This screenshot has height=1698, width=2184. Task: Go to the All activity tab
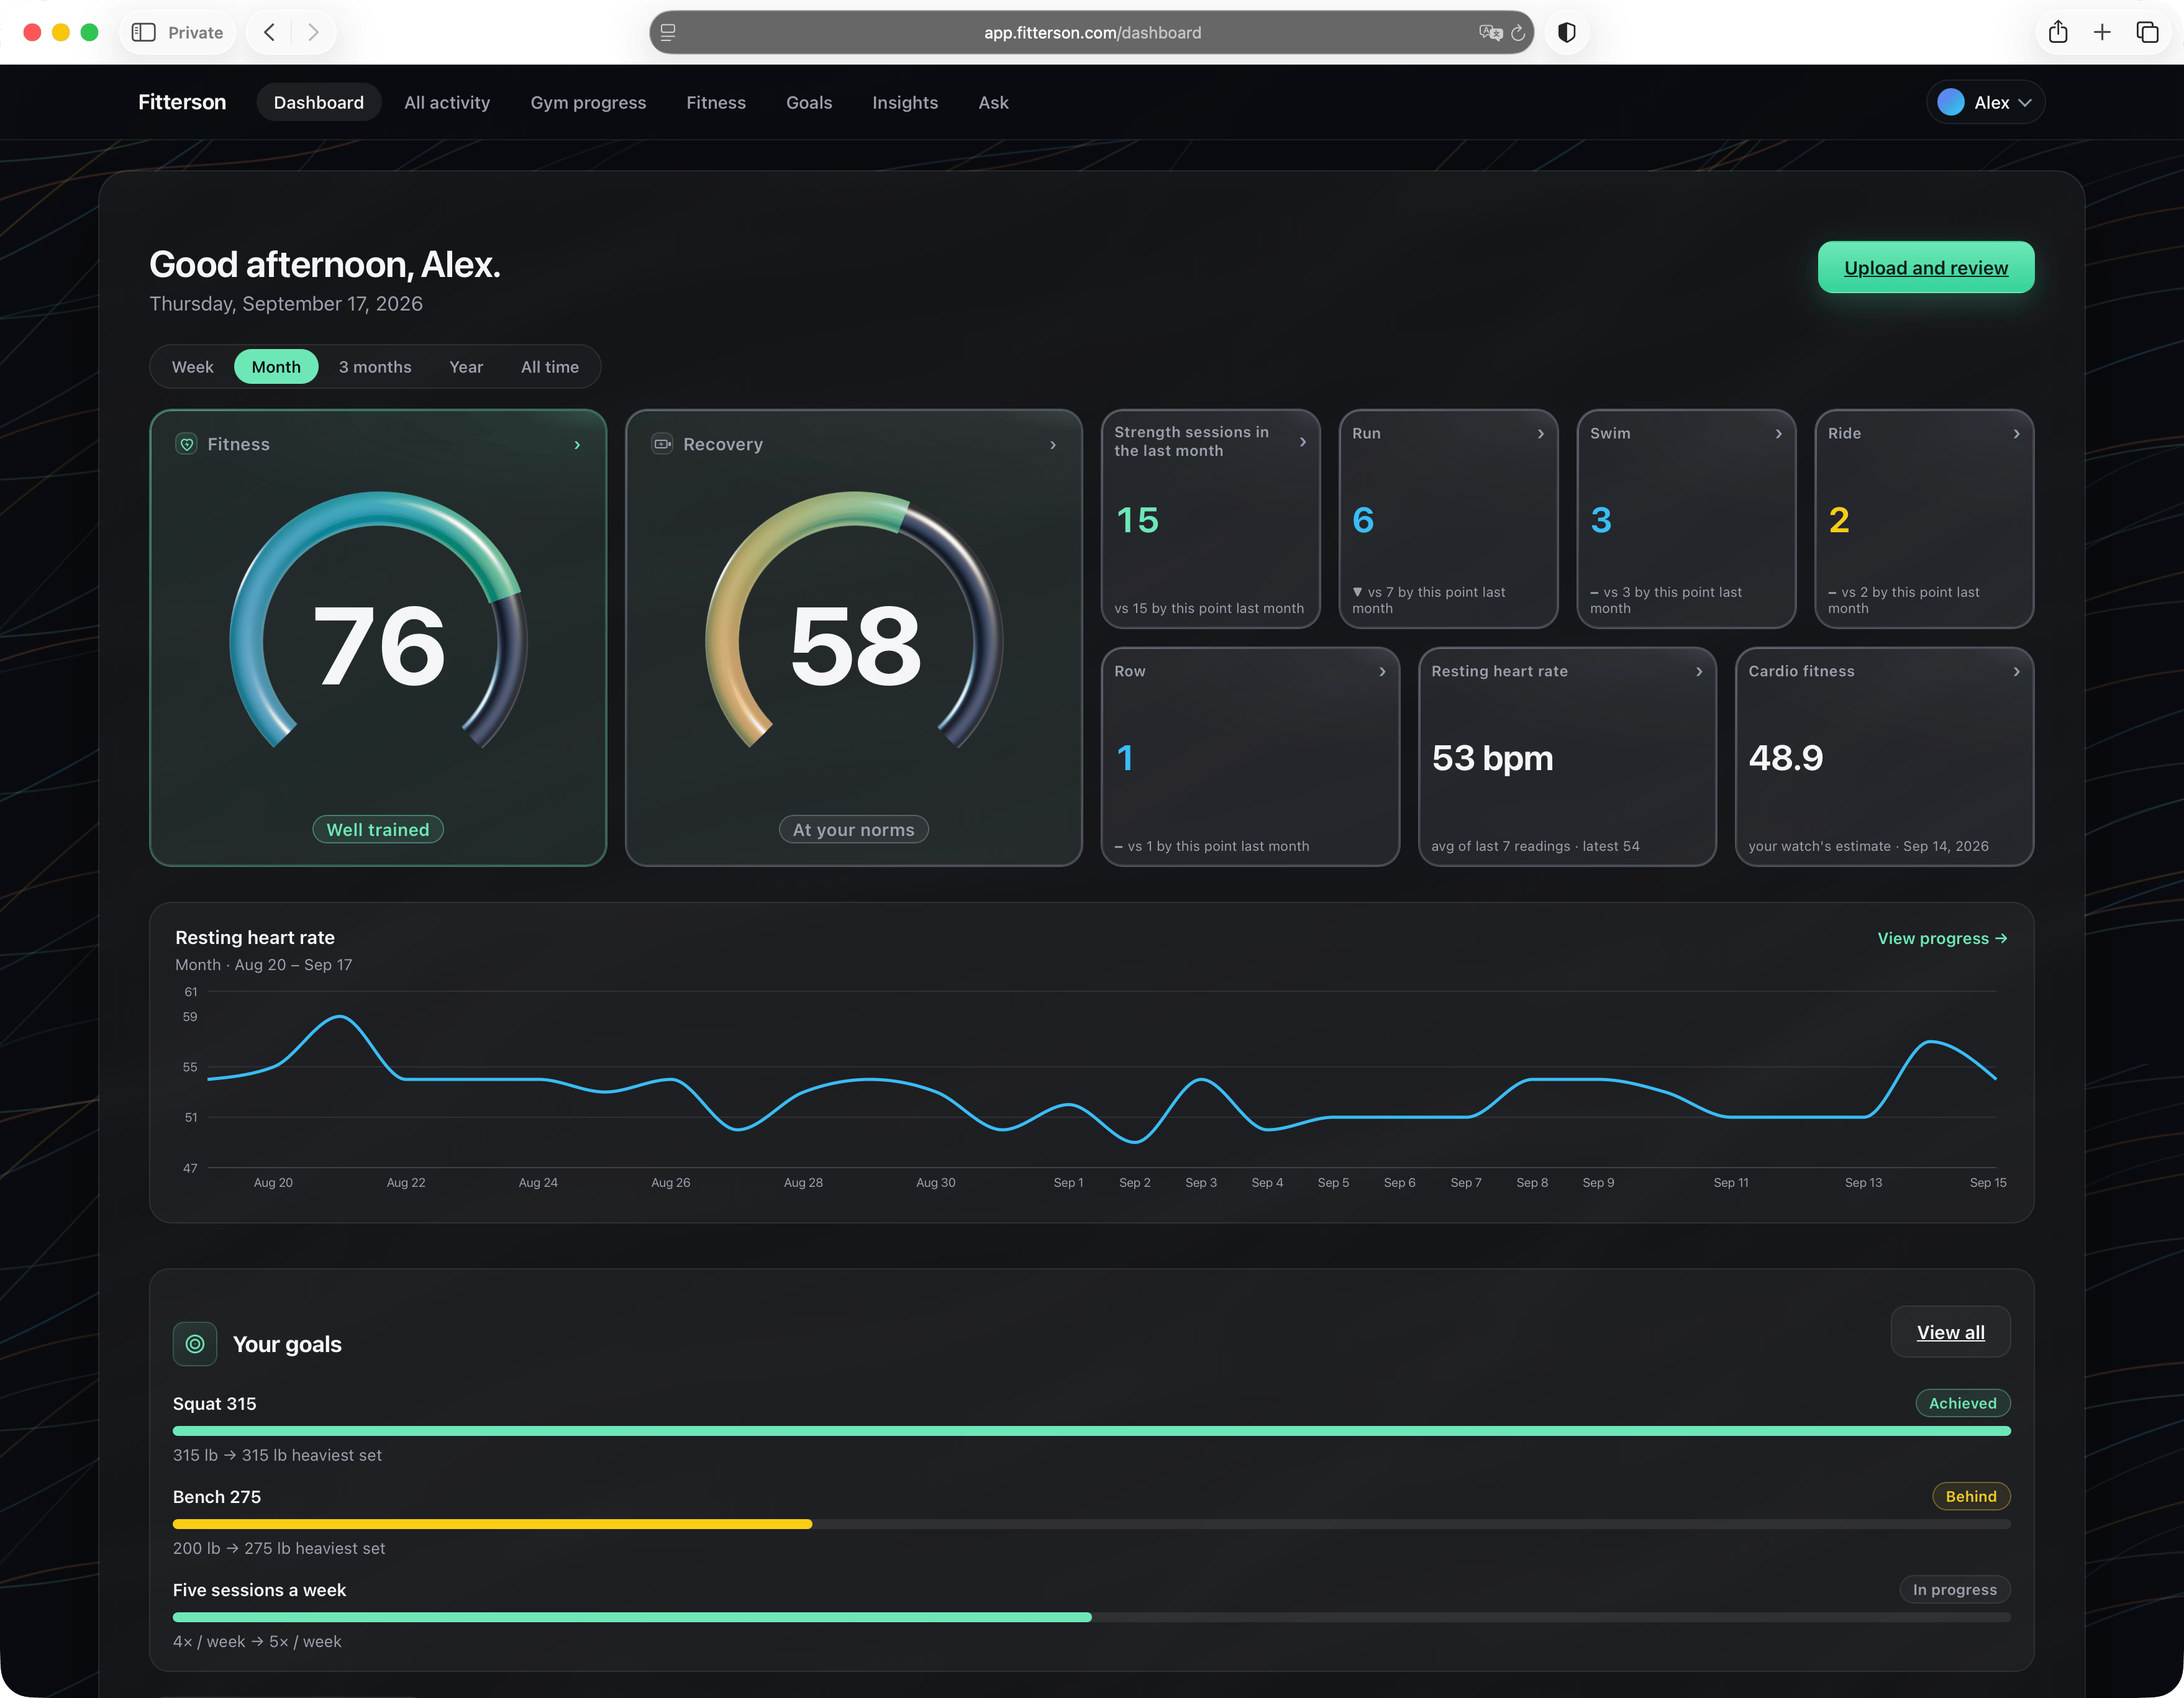(447, 102)
